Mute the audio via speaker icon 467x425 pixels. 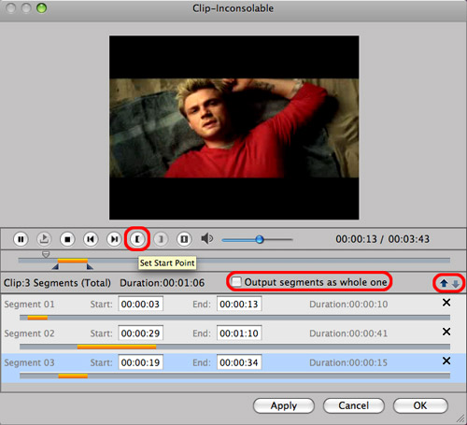[207, 239]
